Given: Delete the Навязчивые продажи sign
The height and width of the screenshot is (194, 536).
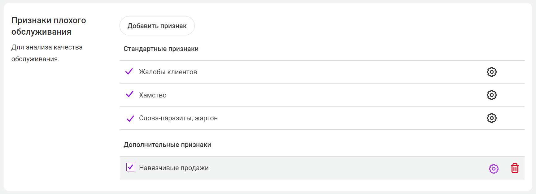Looking at the screenshot, I should coord(515,168).
